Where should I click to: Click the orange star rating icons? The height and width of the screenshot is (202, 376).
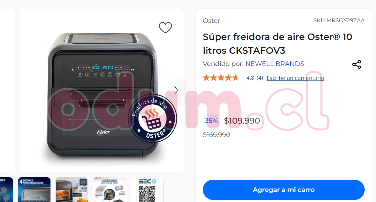(220, 78)
